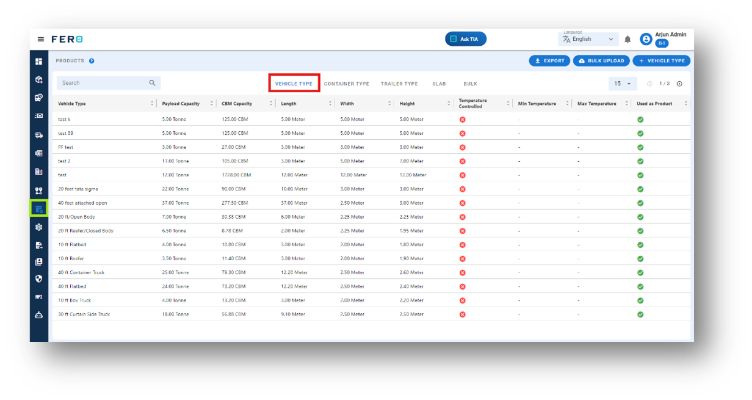Open the rows-per-page 15 dropdown
This screenshot has height=400, width=752.
click(x=623, y=84)
